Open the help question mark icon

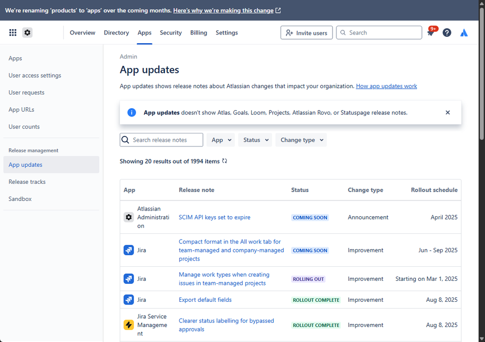click(x=447, y=33)
